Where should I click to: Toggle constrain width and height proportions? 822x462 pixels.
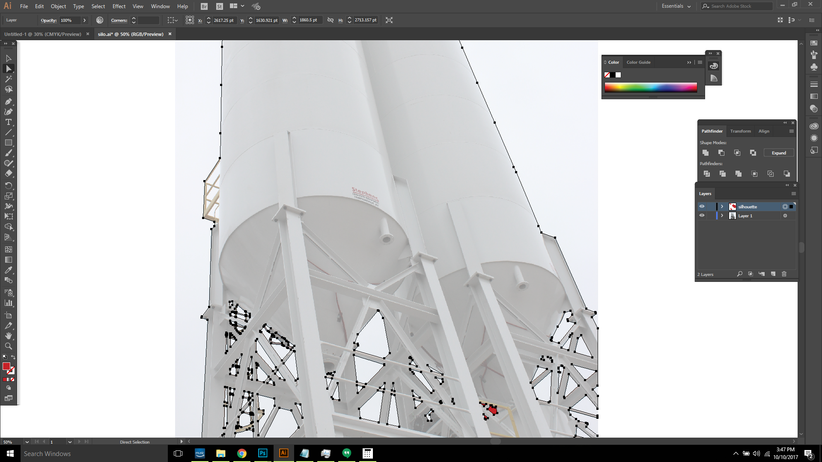pos(330,20)
